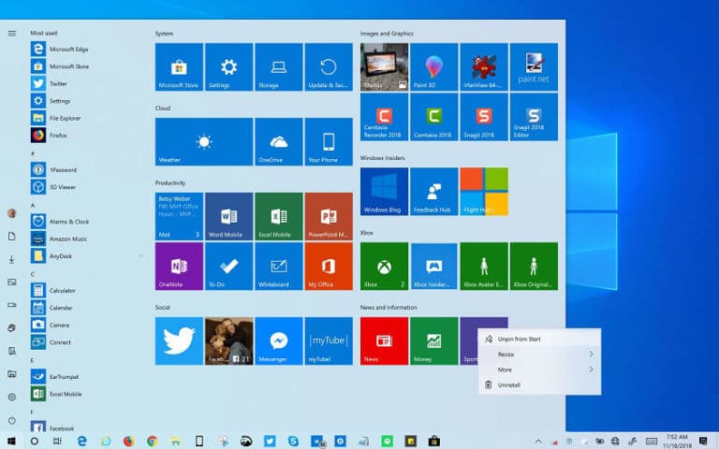
Task: Open Documents from Start sidebar
Action: (x=12, y=236)
